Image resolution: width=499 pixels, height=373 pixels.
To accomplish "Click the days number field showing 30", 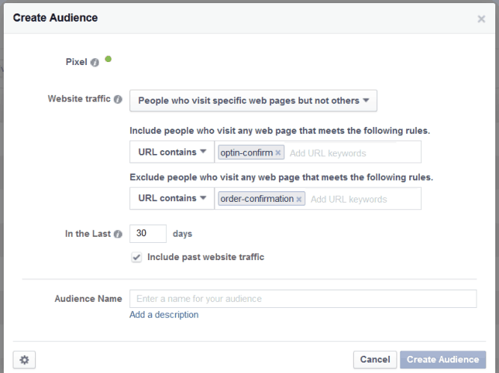I will click(x=148, y=233).
